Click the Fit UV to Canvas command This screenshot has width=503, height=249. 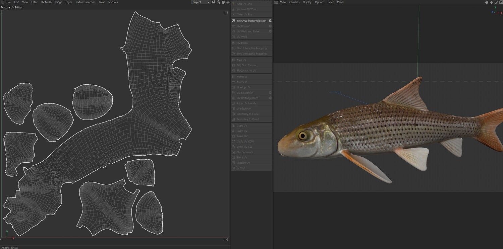tap(246, 65)
